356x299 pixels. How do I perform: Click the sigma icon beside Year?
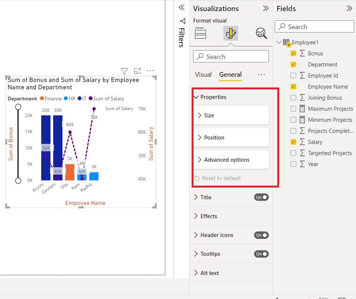click(302, 164)
